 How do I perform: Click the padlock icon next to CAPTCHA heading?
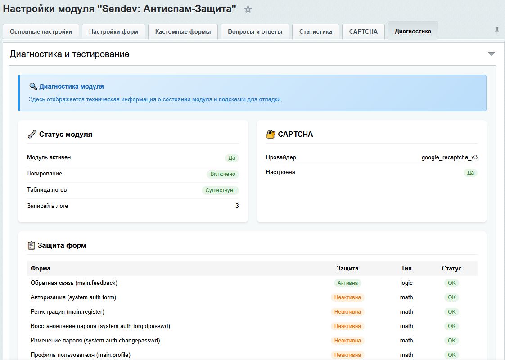pos(270,134)
